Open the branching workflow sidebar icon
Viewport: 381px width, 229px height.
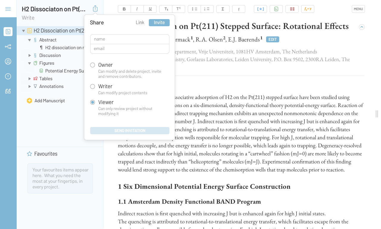click(x=8, y=47)
